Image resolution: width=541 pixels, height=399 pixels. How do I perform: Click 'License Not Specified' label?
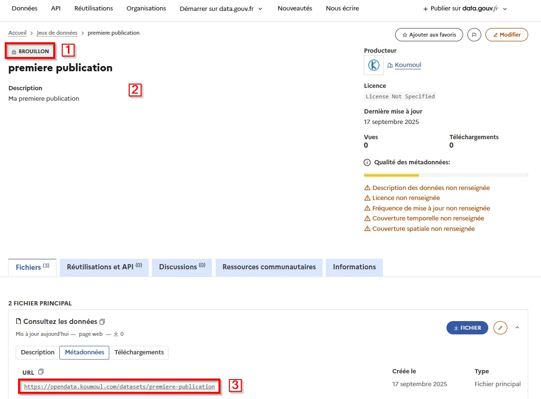click(x=400, y=96)
